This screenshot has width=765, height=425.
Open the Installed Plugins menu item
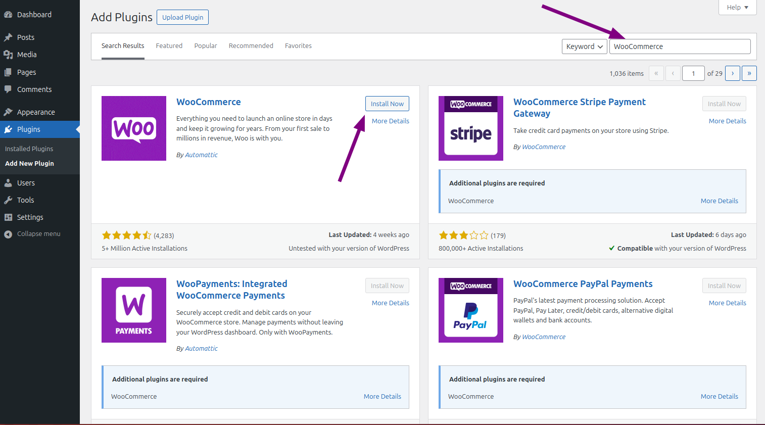(x=29, y=149)
